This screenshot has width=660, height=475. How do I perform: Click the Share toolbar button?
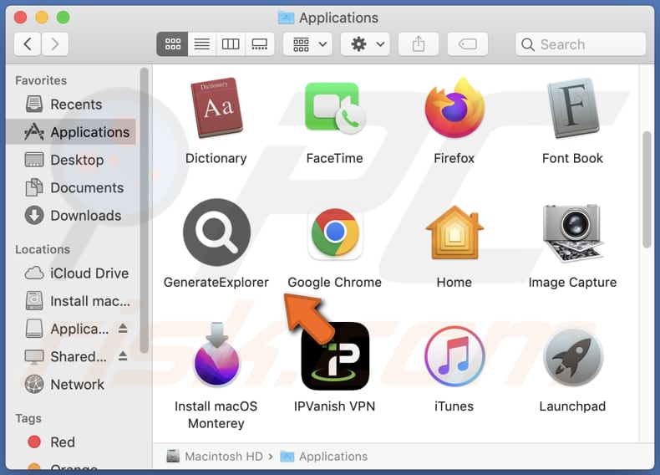419,43
